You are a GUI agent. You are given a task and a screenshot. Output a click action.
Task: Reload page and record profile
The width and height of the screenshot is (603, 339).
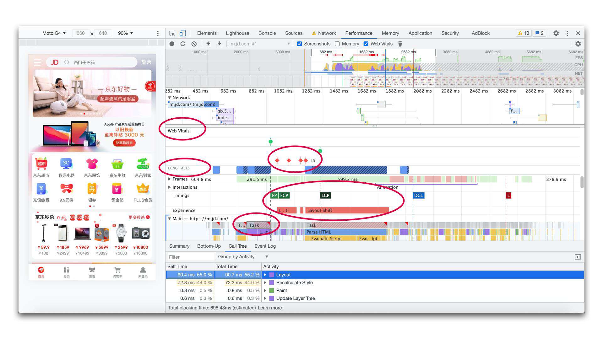[183, 44]
